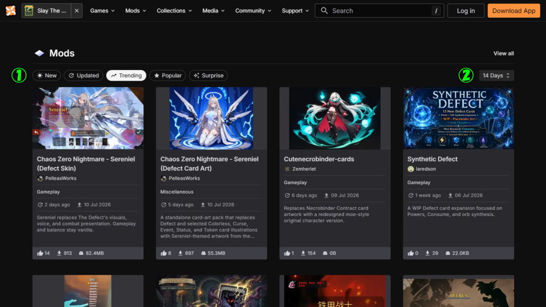Open laredson author profile
The width and height of the screenshot is (546, 307).
tap(426, 169)
